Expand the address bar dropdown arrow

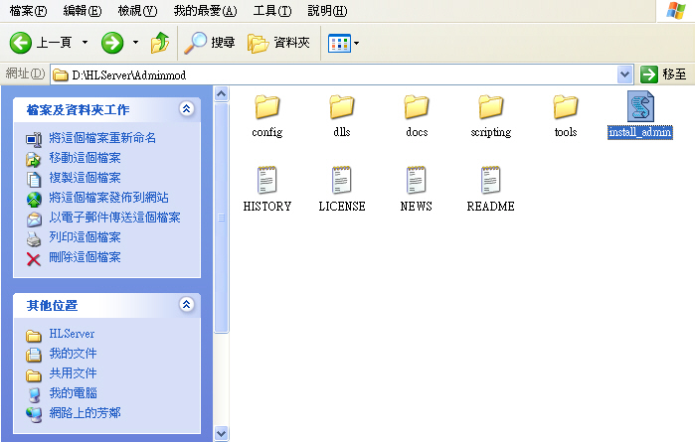point(624,74)
